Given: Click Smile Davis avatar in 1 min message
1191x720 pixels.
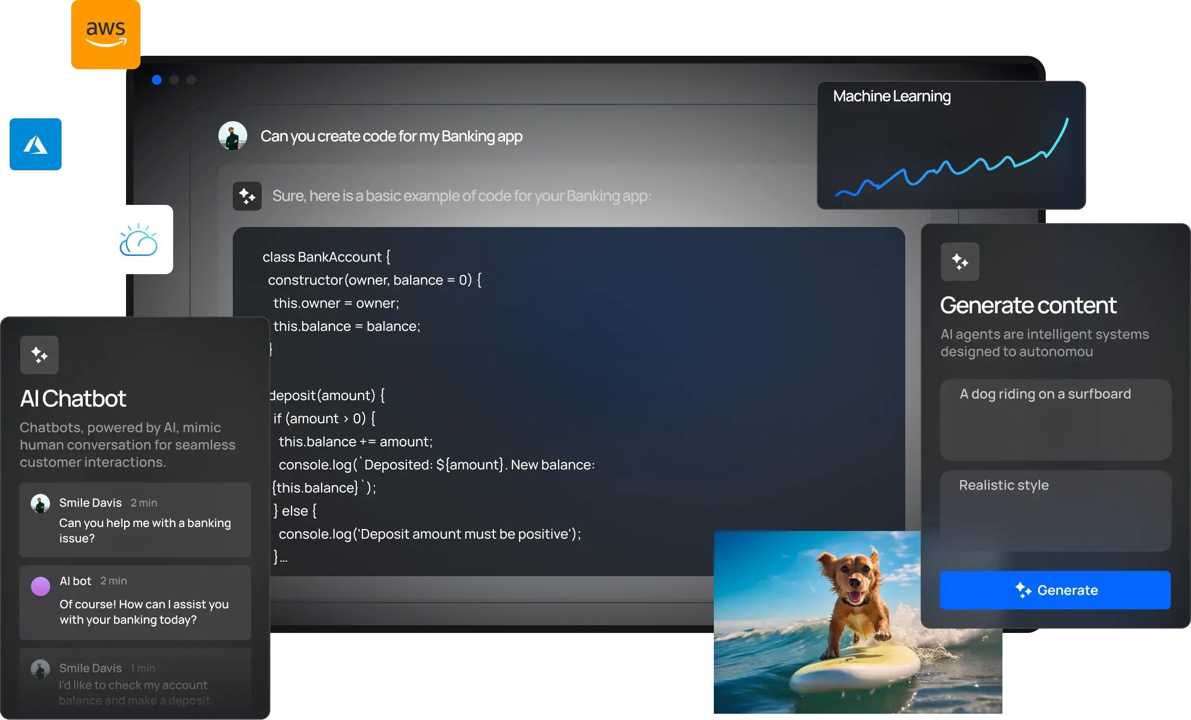Looking at the screenshot, I should tap(40, 669).
